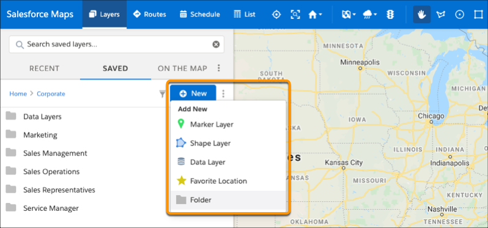Select the rectangle drawing tool
This screenshot has height=228, width=488.
(478, 15)
